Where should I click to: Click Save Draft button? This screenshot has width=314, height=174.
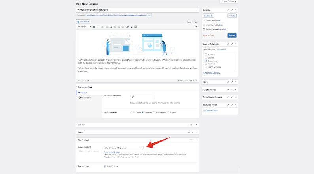(208, 15)
